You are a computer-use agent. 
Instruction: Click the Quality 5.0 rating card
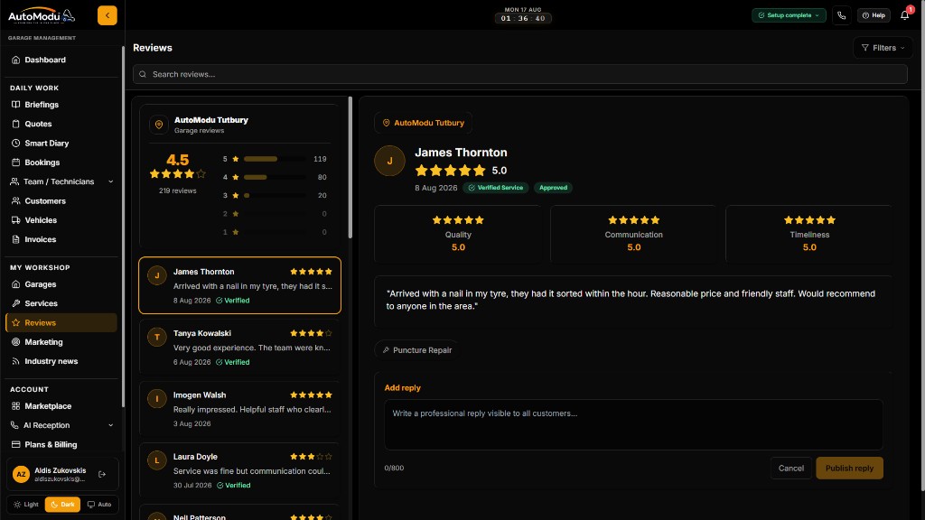[x=458, y=234]
